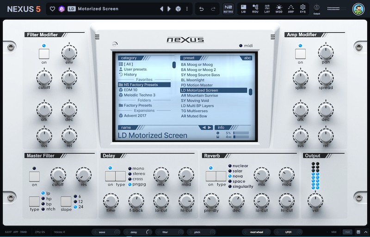Open the user profile avatar
Screen dimensions: 370x237
(358, 9)
